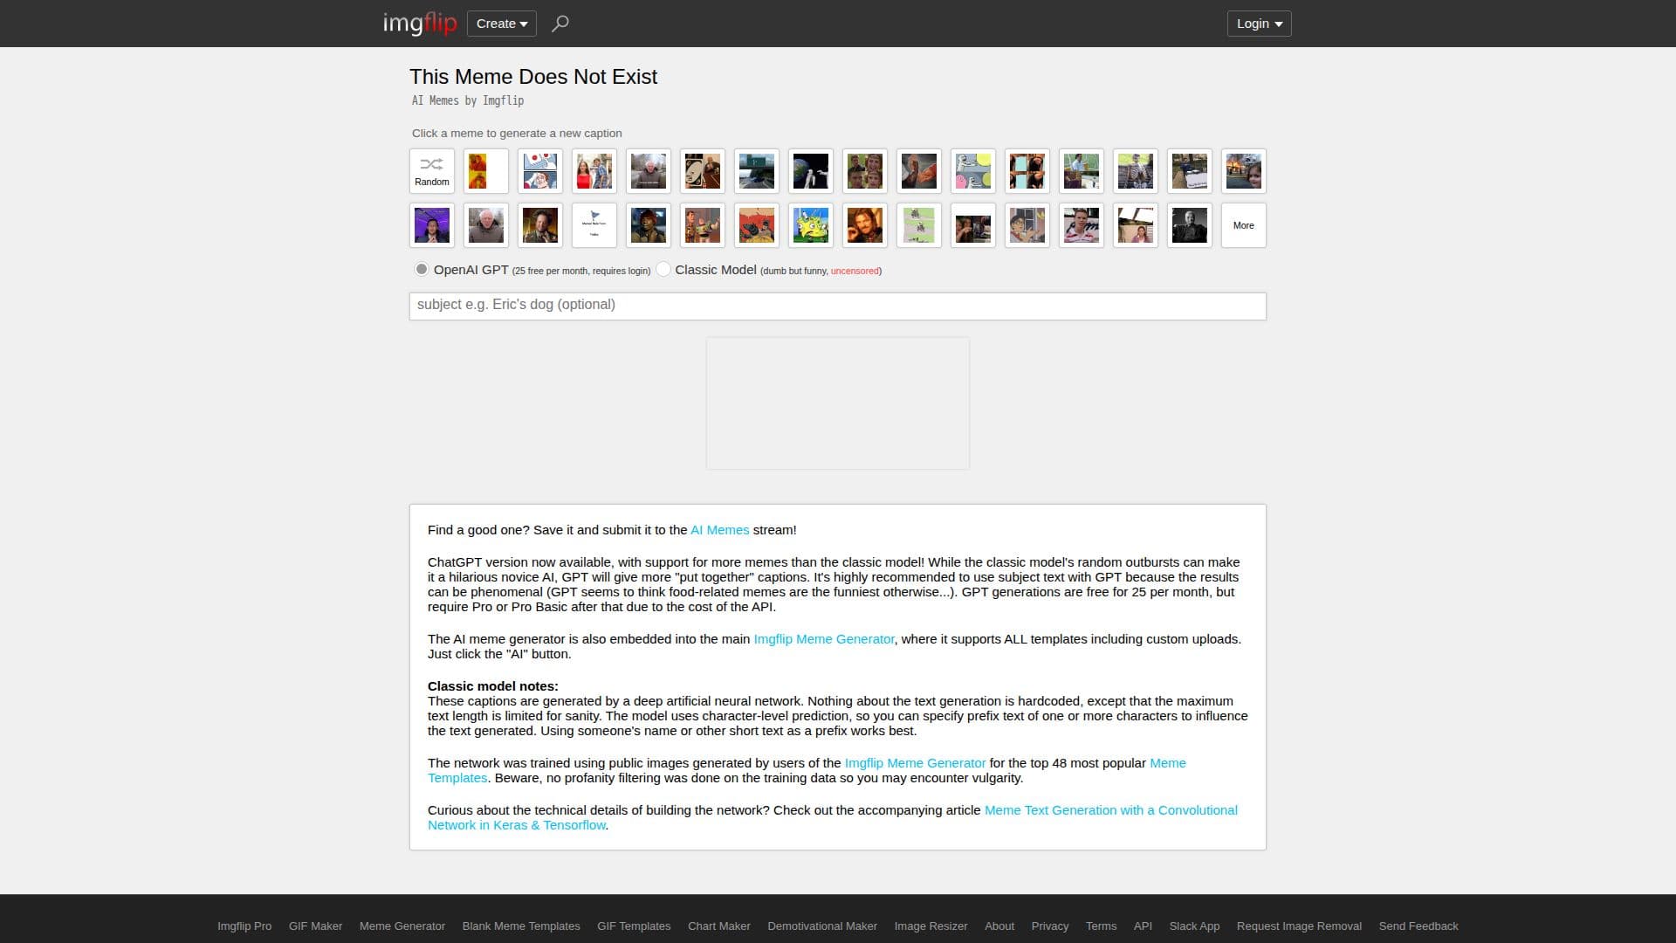Pick the One Does Not Simply template
This screenshot has height=943, width=1676.
865,225
